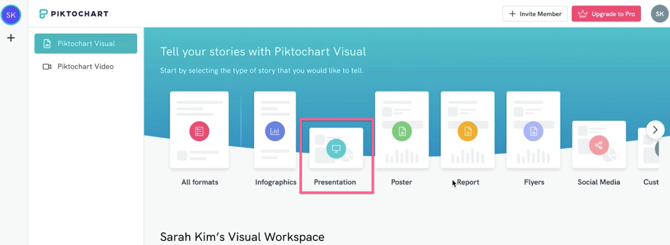Add a new workspace with plus icon
The height and width of the screenshot is (245, 670).
click(11, 38)
